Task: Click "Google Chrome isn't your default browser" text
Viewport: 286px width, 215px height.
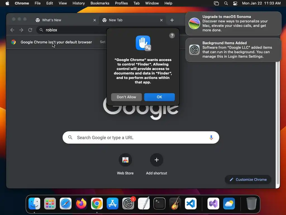Action: coord(56,42)
